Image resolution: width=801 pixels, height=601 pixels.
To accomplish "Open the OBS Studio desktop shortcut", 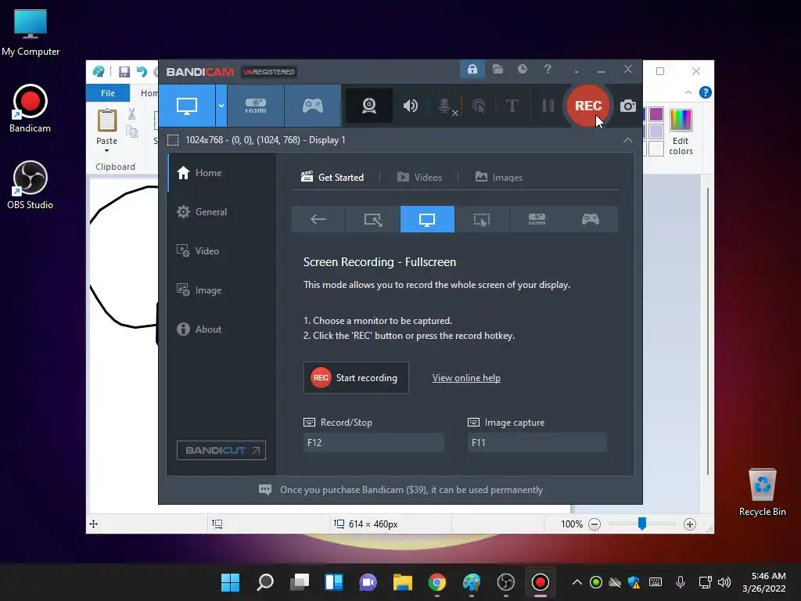I will click(31, 185).
